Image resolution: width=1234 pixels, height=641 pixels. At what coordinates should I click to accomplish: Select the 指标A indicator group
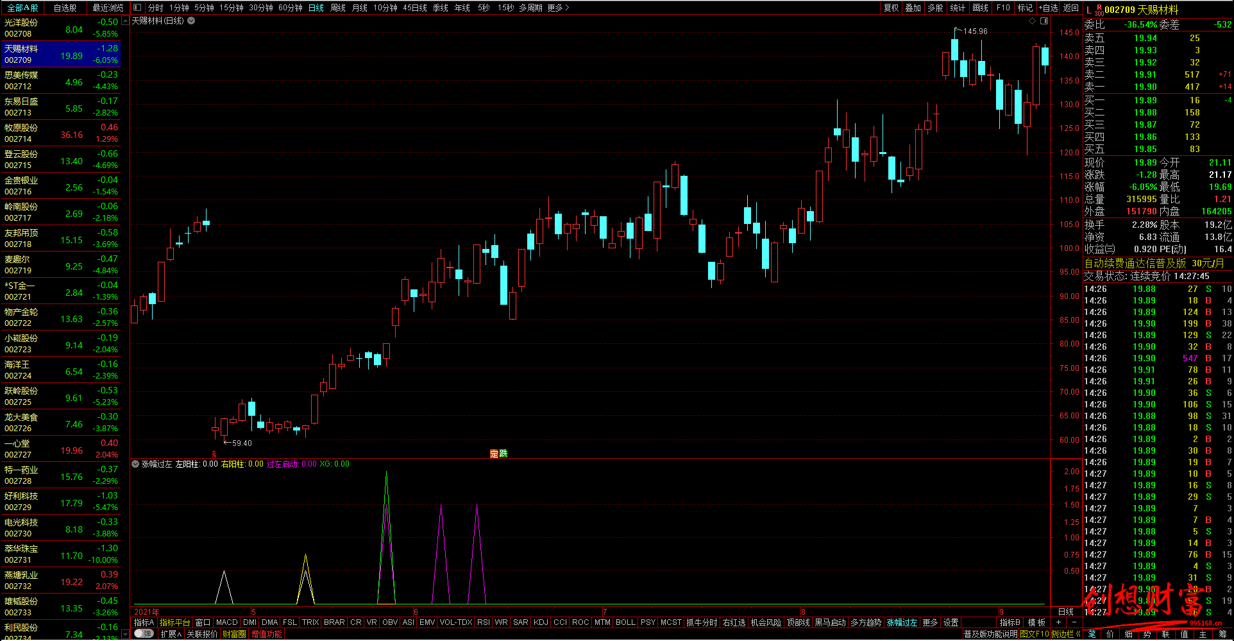(144, 622)
